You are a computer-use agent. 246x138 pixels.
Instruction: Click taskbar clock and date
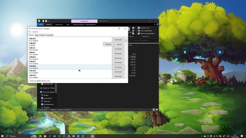tap(235, 136)
